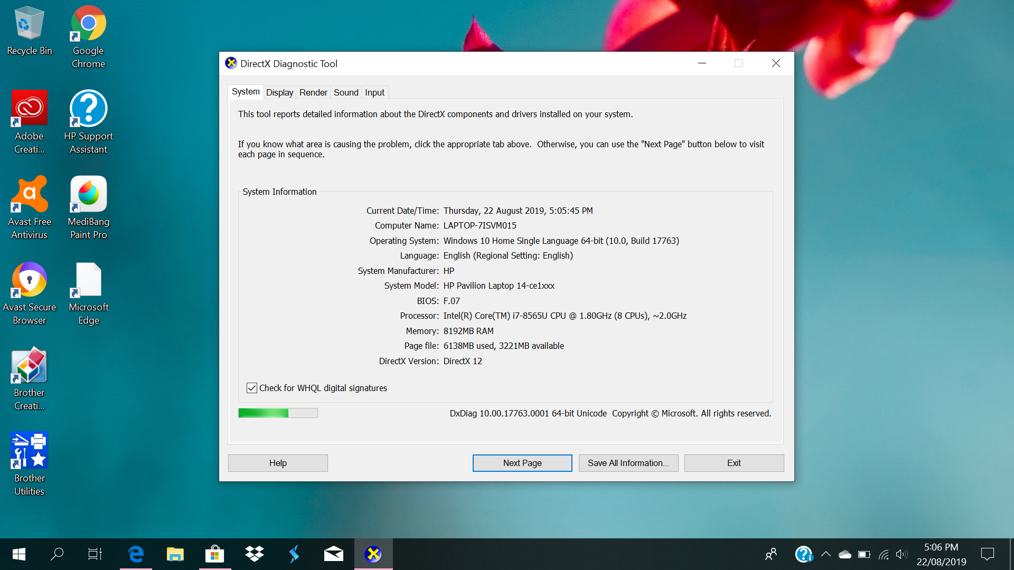The image size is (1014, 570).
Task: Click the Language English value
Action: [508, 255]
